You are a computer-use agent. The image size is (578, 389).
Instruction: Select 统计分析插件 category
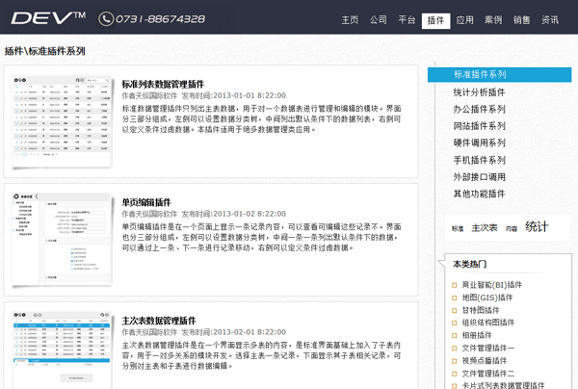pos(479,92)
